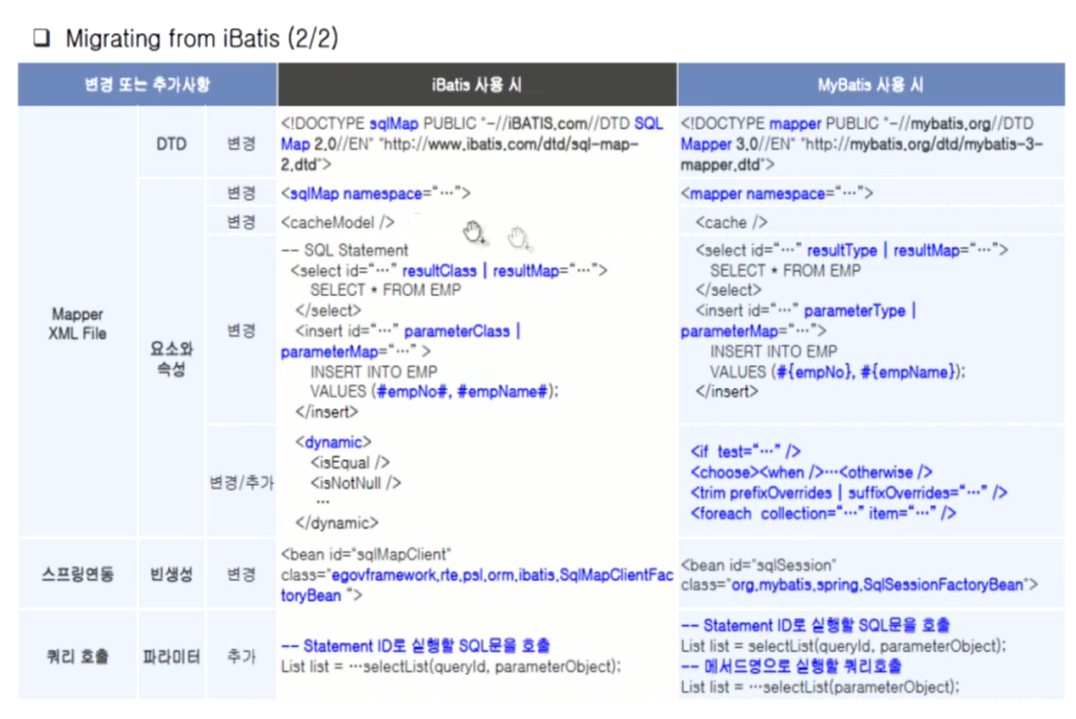The height and width of the screenshot is (719, 1076).
Task: Click the column header "MyBatis 사용 시"
Action: click(x=871, y=85)
